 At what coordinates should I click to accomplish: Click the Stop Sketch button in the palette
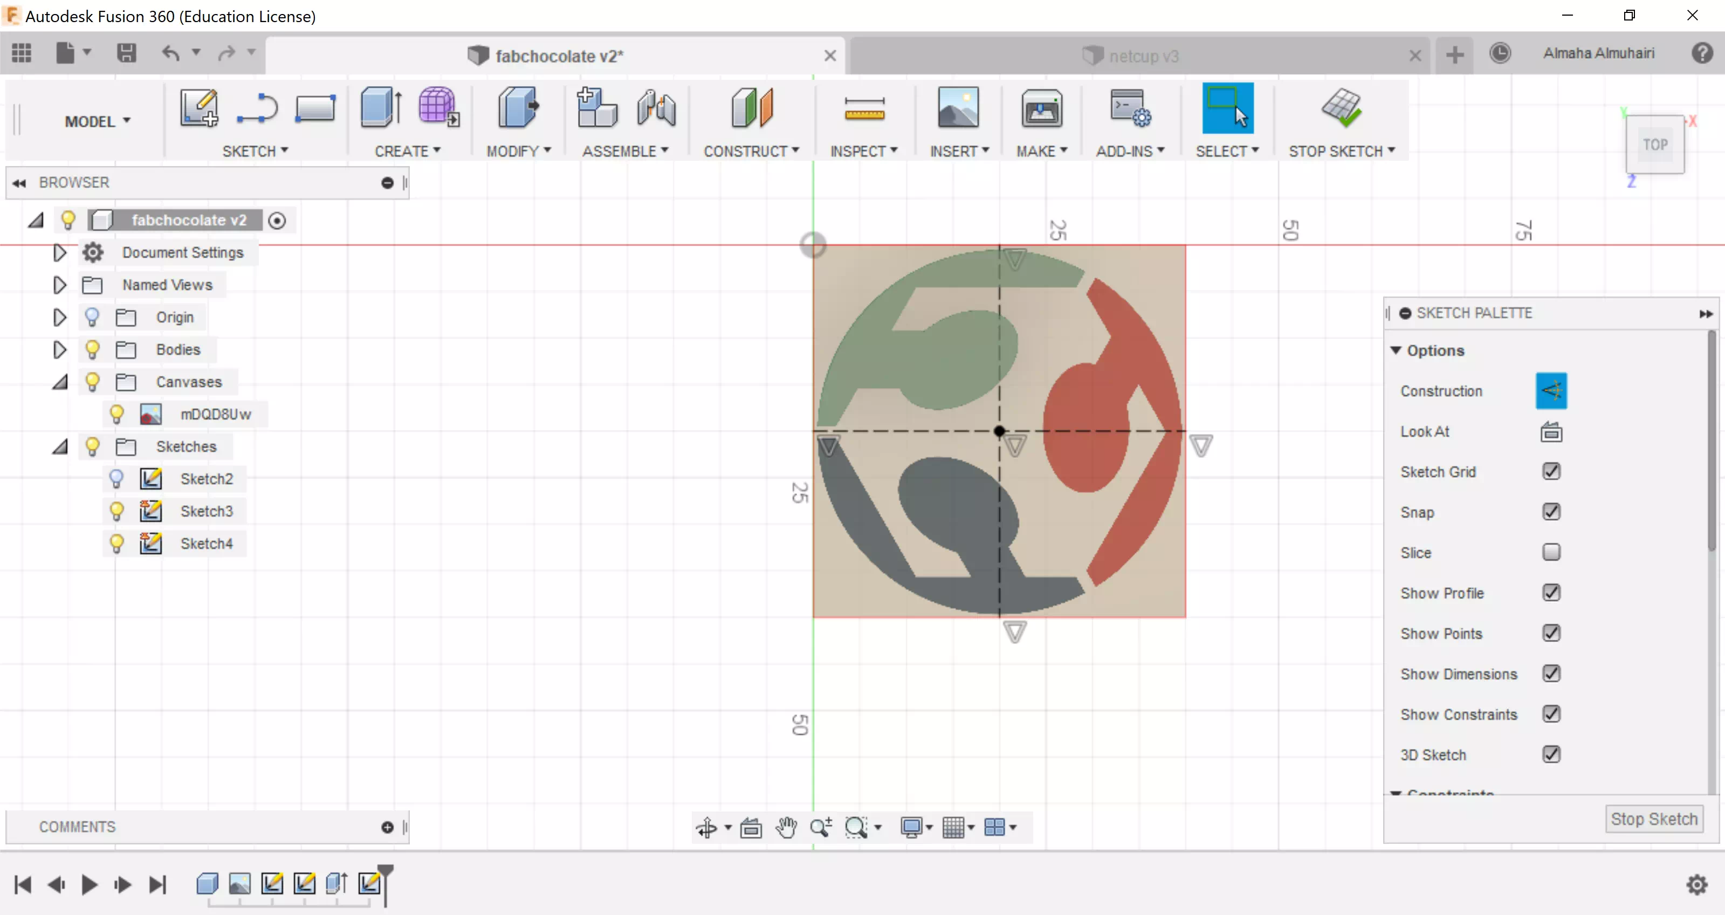1653,818
